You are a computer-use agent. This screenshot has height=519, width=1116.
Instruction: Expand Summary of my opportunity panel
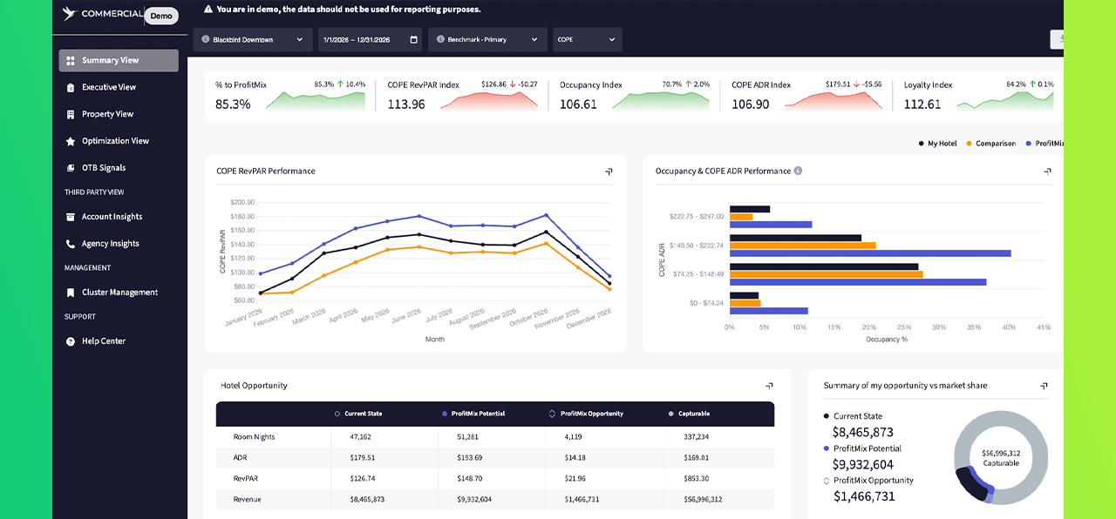tap(1044, 386)
